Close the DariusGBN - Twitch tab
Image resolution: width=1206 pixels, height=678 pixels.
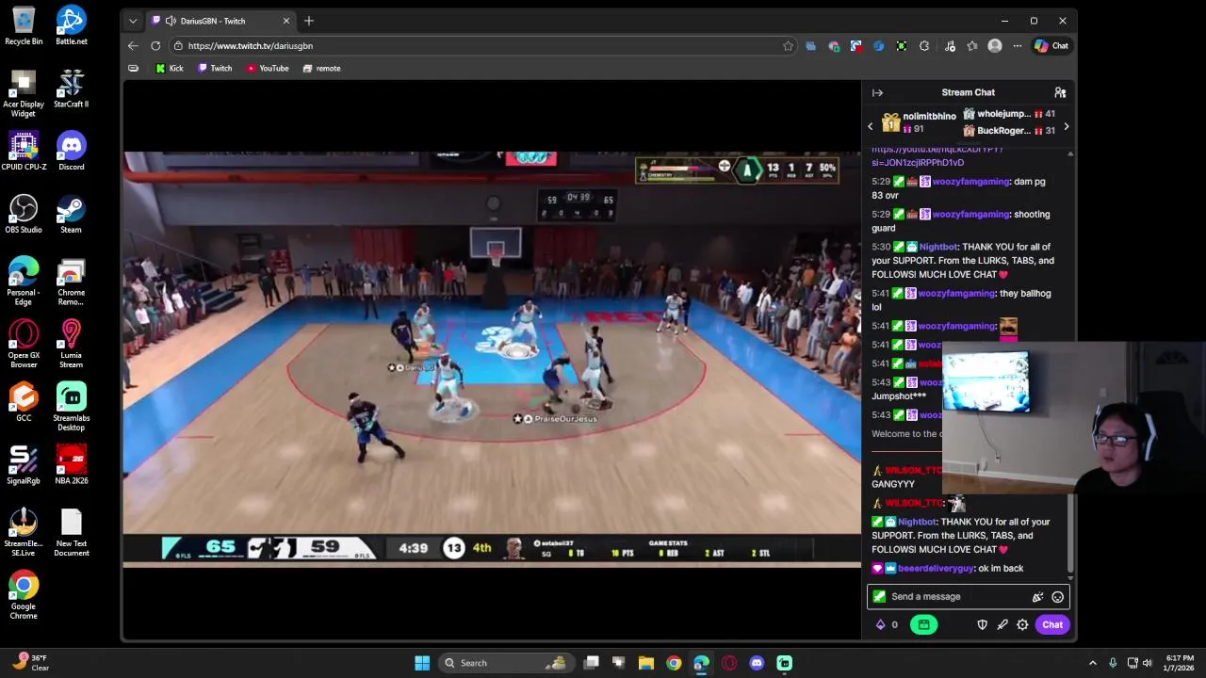[x=286, y=21]
